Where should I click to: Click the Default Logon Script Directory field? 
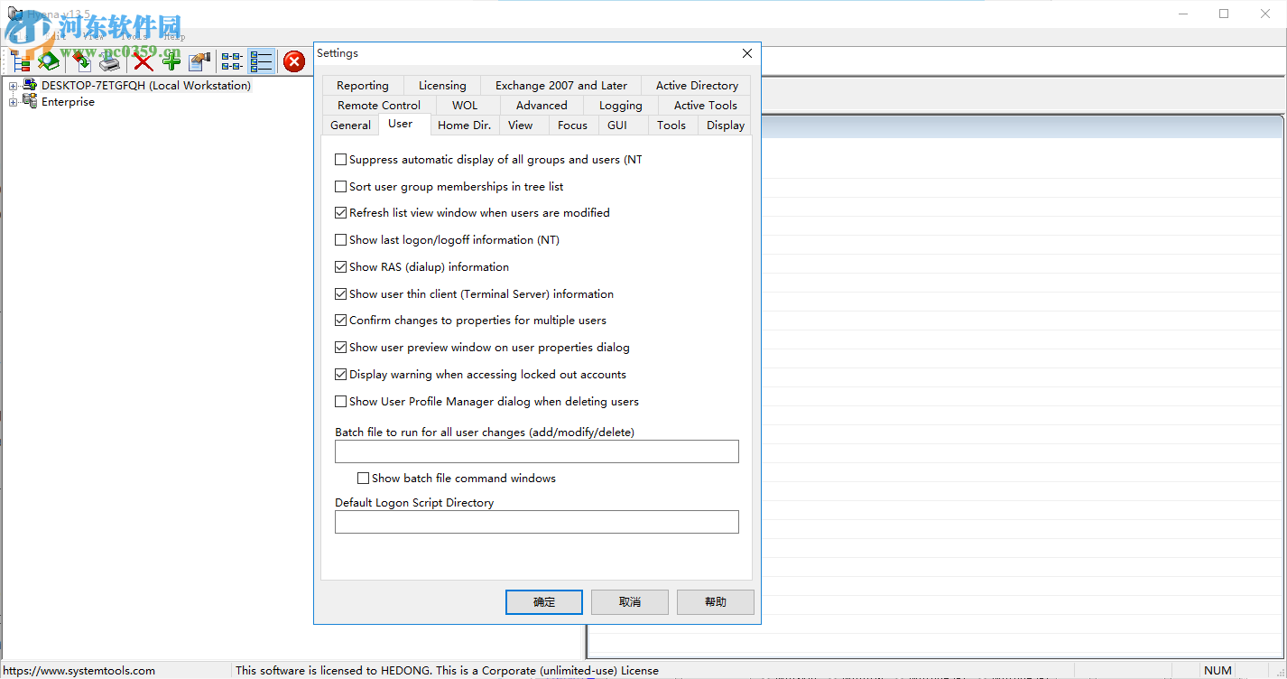[x=537, y=522]
